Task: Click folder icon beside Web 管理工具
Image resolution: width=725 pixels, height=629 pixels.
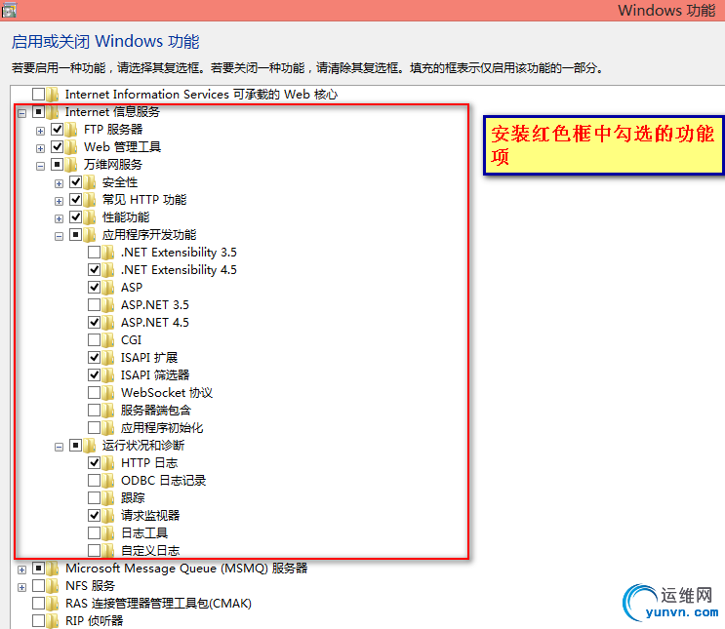Action: [x=70, y=147]
